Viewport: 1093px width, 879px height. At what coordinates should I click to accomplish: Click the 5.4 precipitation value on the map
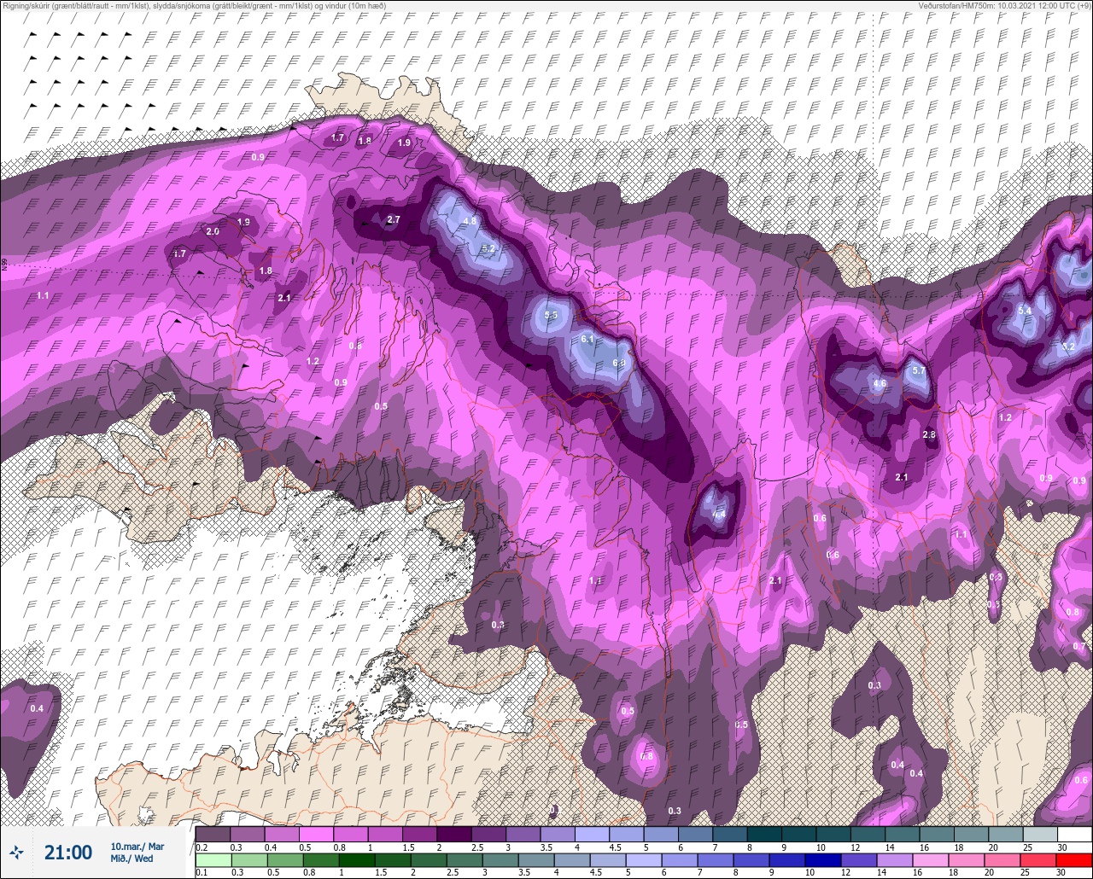tap(1025, 311)
